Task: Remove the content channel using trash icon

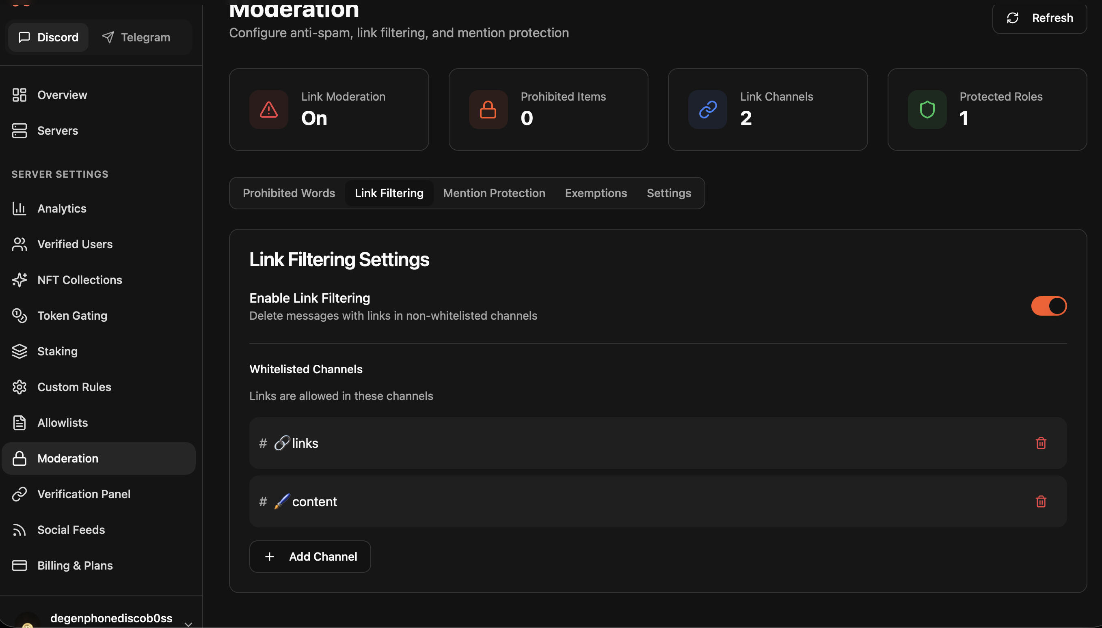Action: tap(1041, 501)
